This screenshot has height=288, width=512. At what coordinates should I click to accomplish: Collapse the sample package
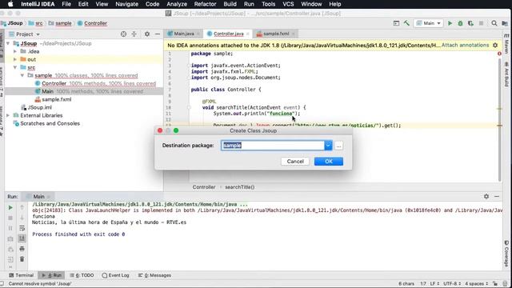22,75
